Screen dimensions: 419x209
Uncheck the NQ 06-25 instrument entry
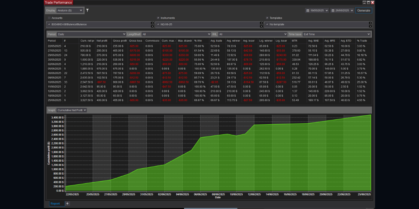[158, 25]
